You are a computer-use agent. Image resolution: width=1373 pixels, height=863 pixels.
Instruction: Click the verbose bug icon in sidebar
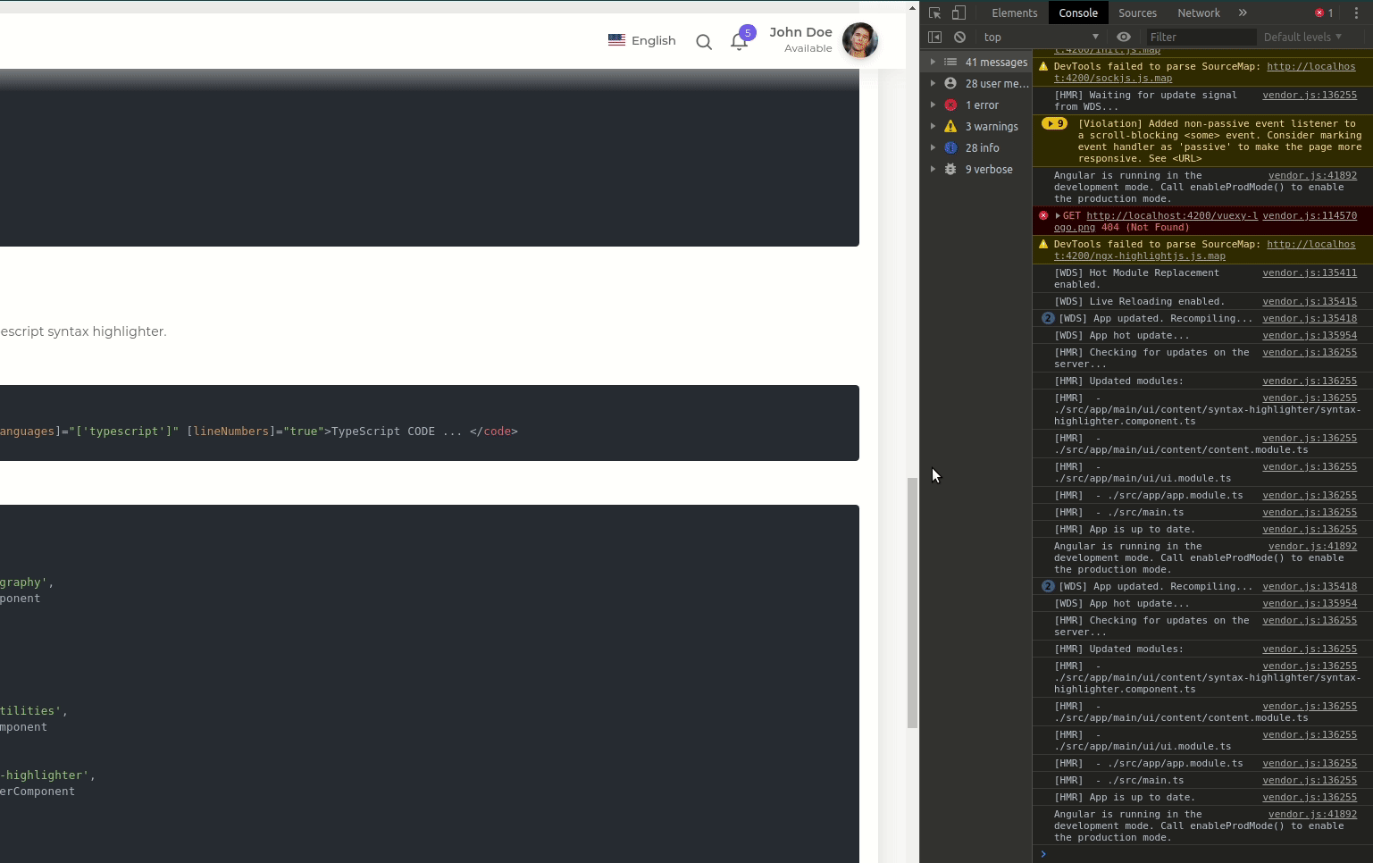(x=950, y=169)
